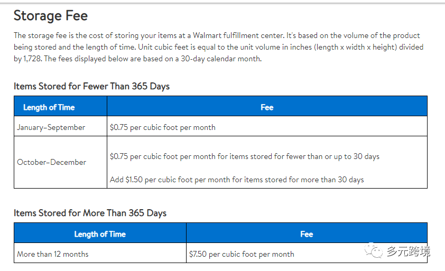Screen dimensions: 445x271
Task: Select the Items Stored for Fewer Than 365 Days heading
Action: pos(91,86)
